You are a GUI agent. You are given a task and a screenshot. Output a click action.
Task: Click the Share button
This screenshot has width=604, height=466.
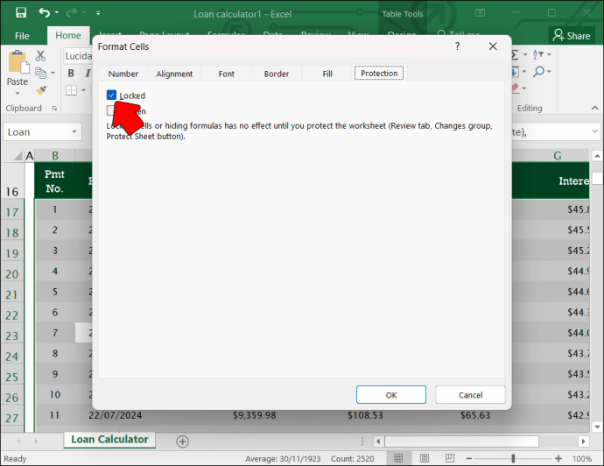tap(572, 36)
